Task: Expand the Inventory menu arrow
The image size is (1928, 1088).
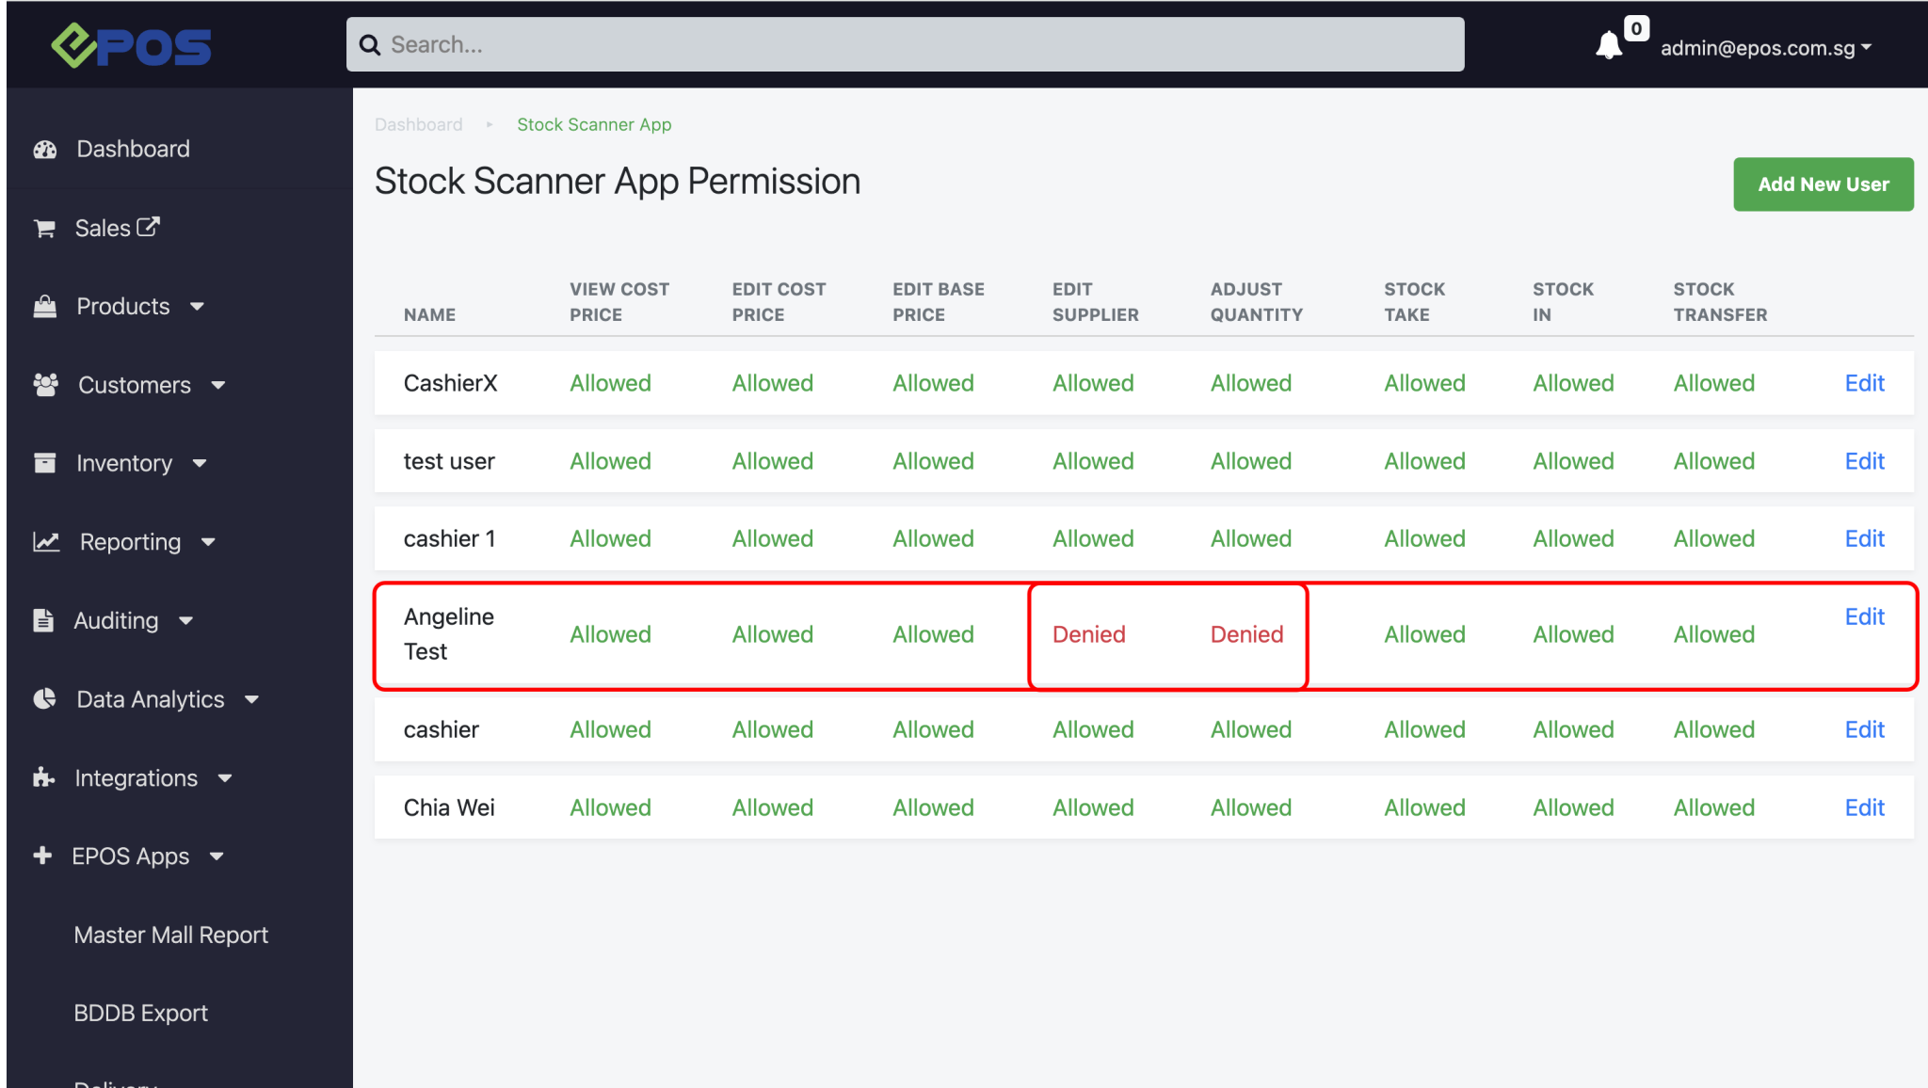Action: coord(200,463)
